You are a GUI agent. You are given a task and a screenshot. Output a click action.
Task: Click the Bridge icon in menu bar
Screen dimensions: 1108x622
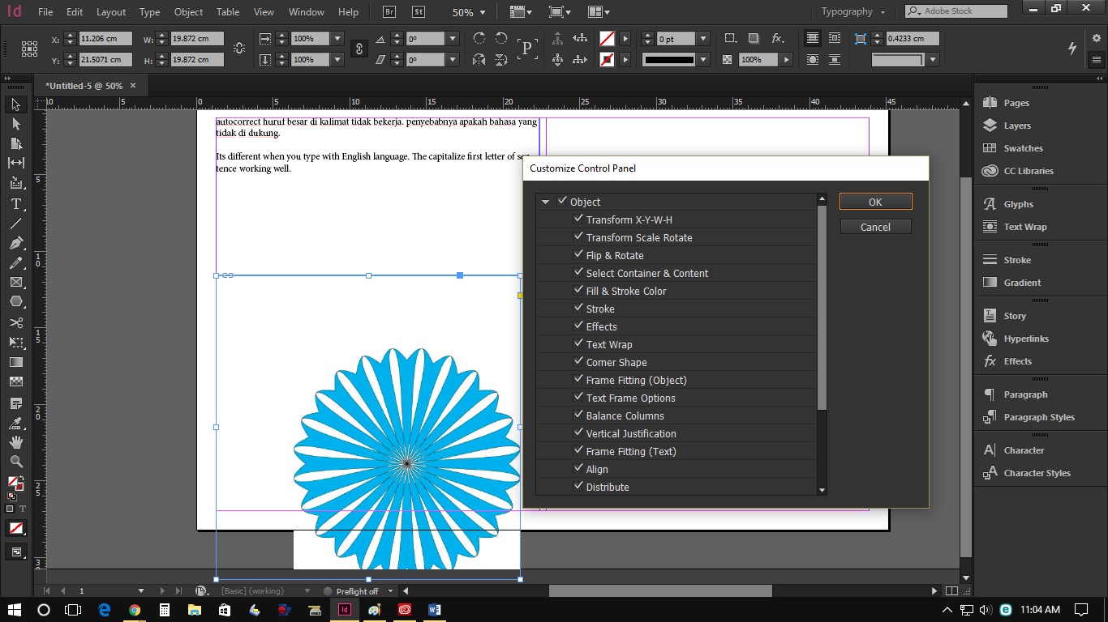click(x=389, y=12)
